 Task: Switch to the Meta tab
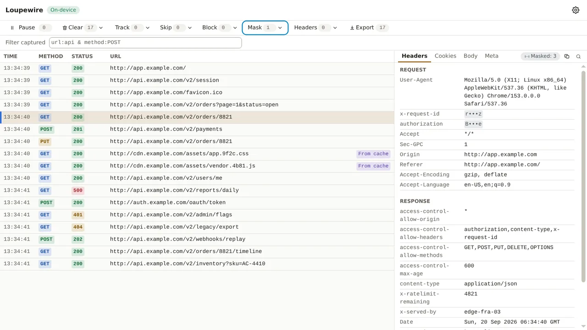[x=492, y=56]
